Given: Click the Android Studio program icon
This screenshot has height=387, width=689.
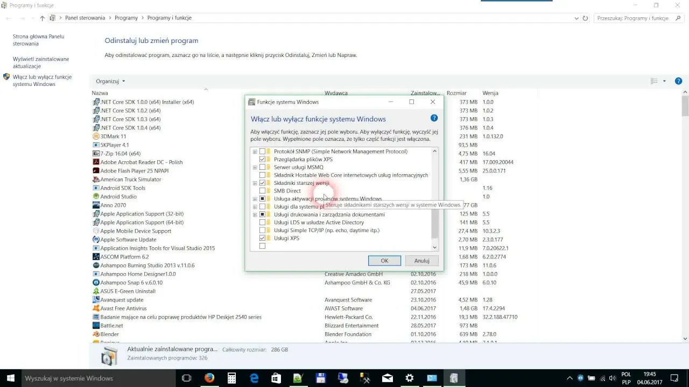Looking at the screenshot, I should [x=96, y=197].
